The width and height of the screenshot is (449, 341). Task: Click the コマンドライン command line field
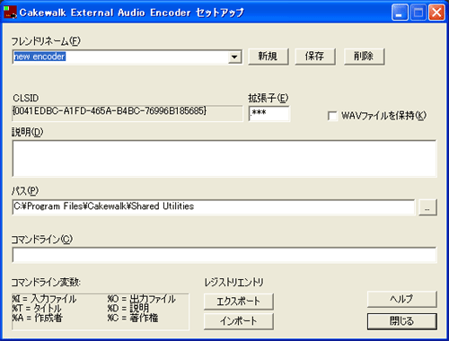pos(224,255)
